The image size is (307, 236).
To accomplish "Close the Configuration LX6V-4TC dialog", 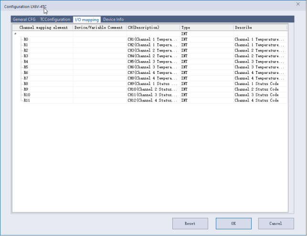I will [x=298, y=4].
